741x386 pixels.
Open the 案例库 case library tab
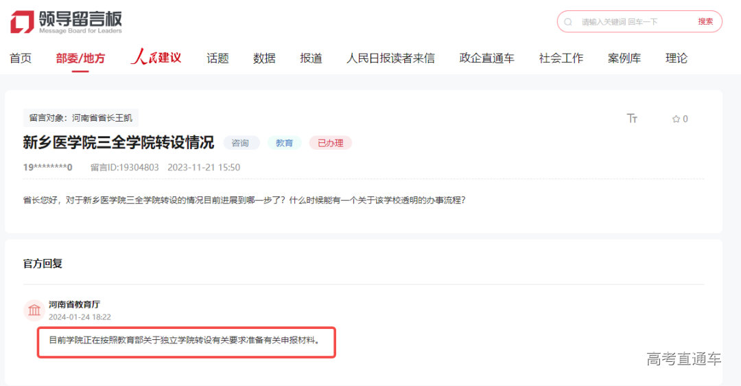click(624, 58)
